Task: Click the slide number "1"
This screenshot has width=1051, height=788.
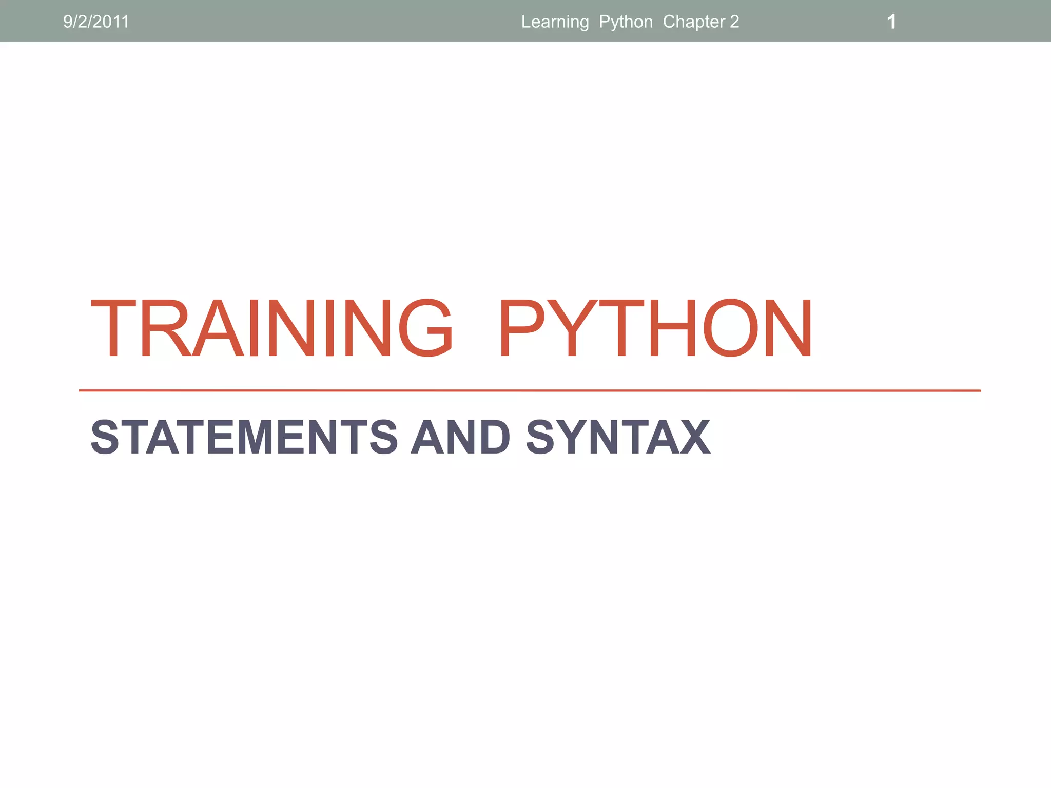Action: [892, 22]
